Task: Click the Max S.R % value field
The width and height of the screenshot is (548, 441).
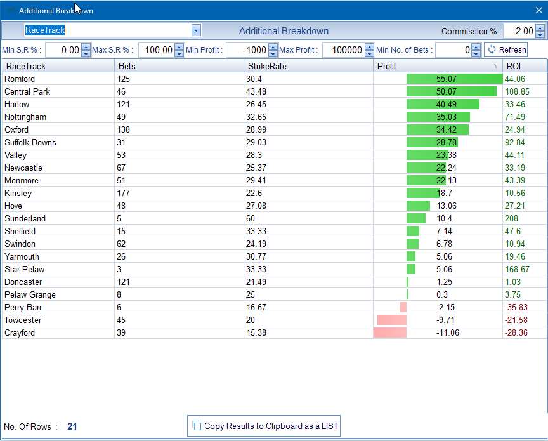Action: click(157, 50)
